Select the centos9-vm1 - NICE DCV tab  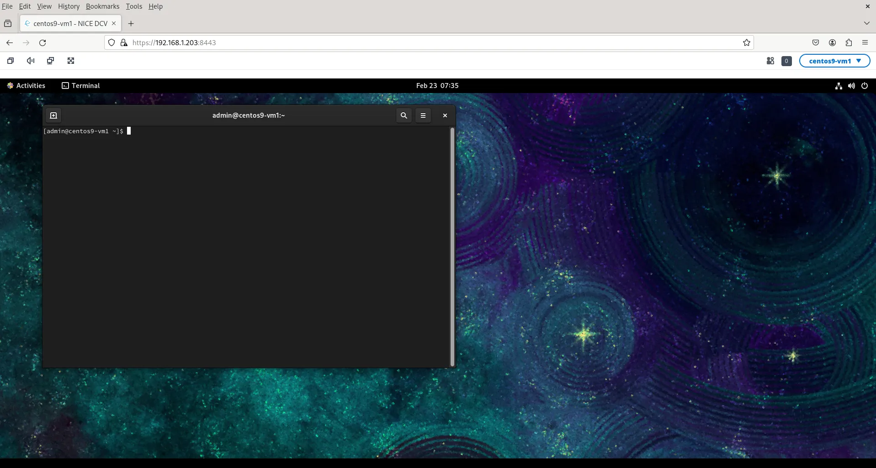click(x=70, y=23)
